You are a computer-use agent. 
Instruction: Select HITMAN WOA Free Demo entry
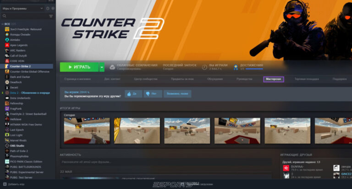pos(27,124)
